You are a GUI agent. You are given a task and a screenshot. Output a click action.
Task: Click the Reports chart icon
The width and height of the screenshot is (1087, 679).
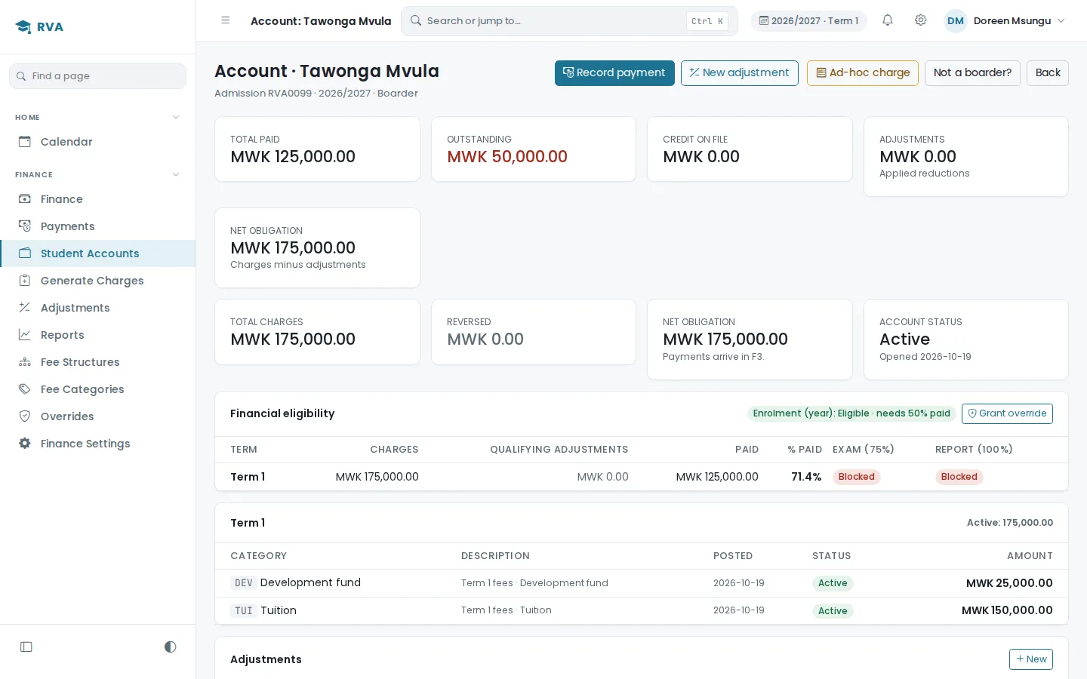coord(25,335)
